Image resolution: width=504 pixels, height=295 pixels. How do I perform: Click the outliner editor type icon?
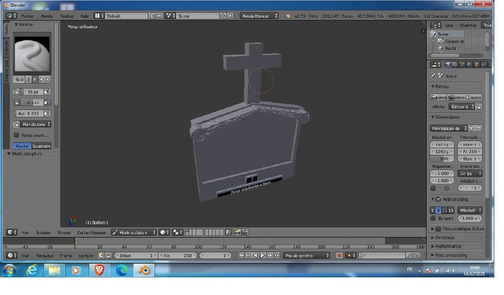coord(436,25)
